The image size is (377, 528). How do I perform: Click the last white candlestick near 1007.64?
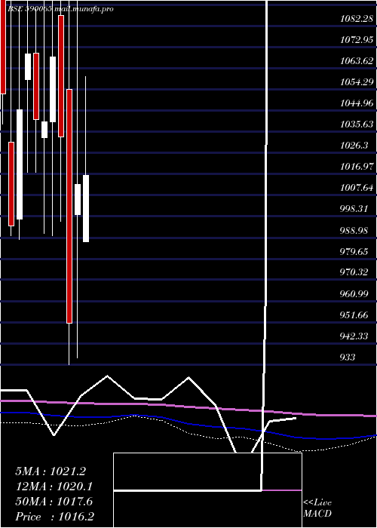[86, 208]
